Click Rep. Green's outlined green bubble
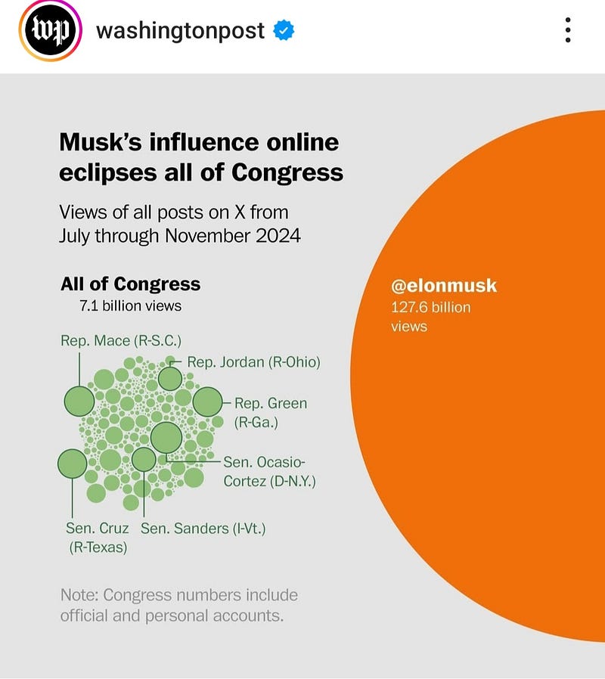 (207, 402)
